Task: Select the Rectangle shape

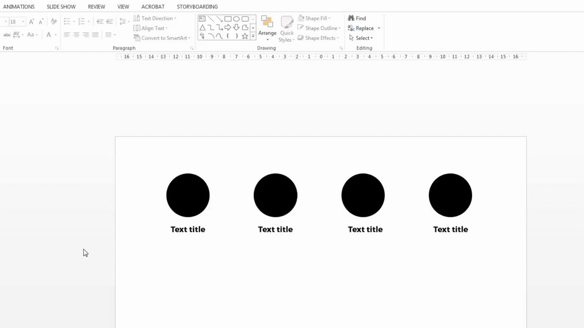Action: (x=228, y=19)
